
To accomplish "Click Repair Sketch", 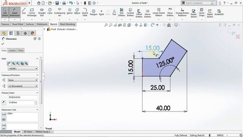I will [x=193, y=13].
